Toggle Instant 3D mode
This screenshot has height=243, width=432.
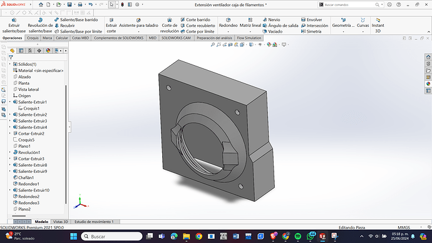click(378, 25)
